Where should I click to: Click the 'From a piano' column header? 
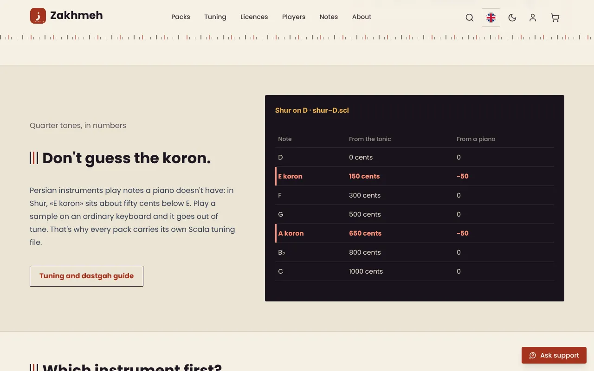[476, 139]
